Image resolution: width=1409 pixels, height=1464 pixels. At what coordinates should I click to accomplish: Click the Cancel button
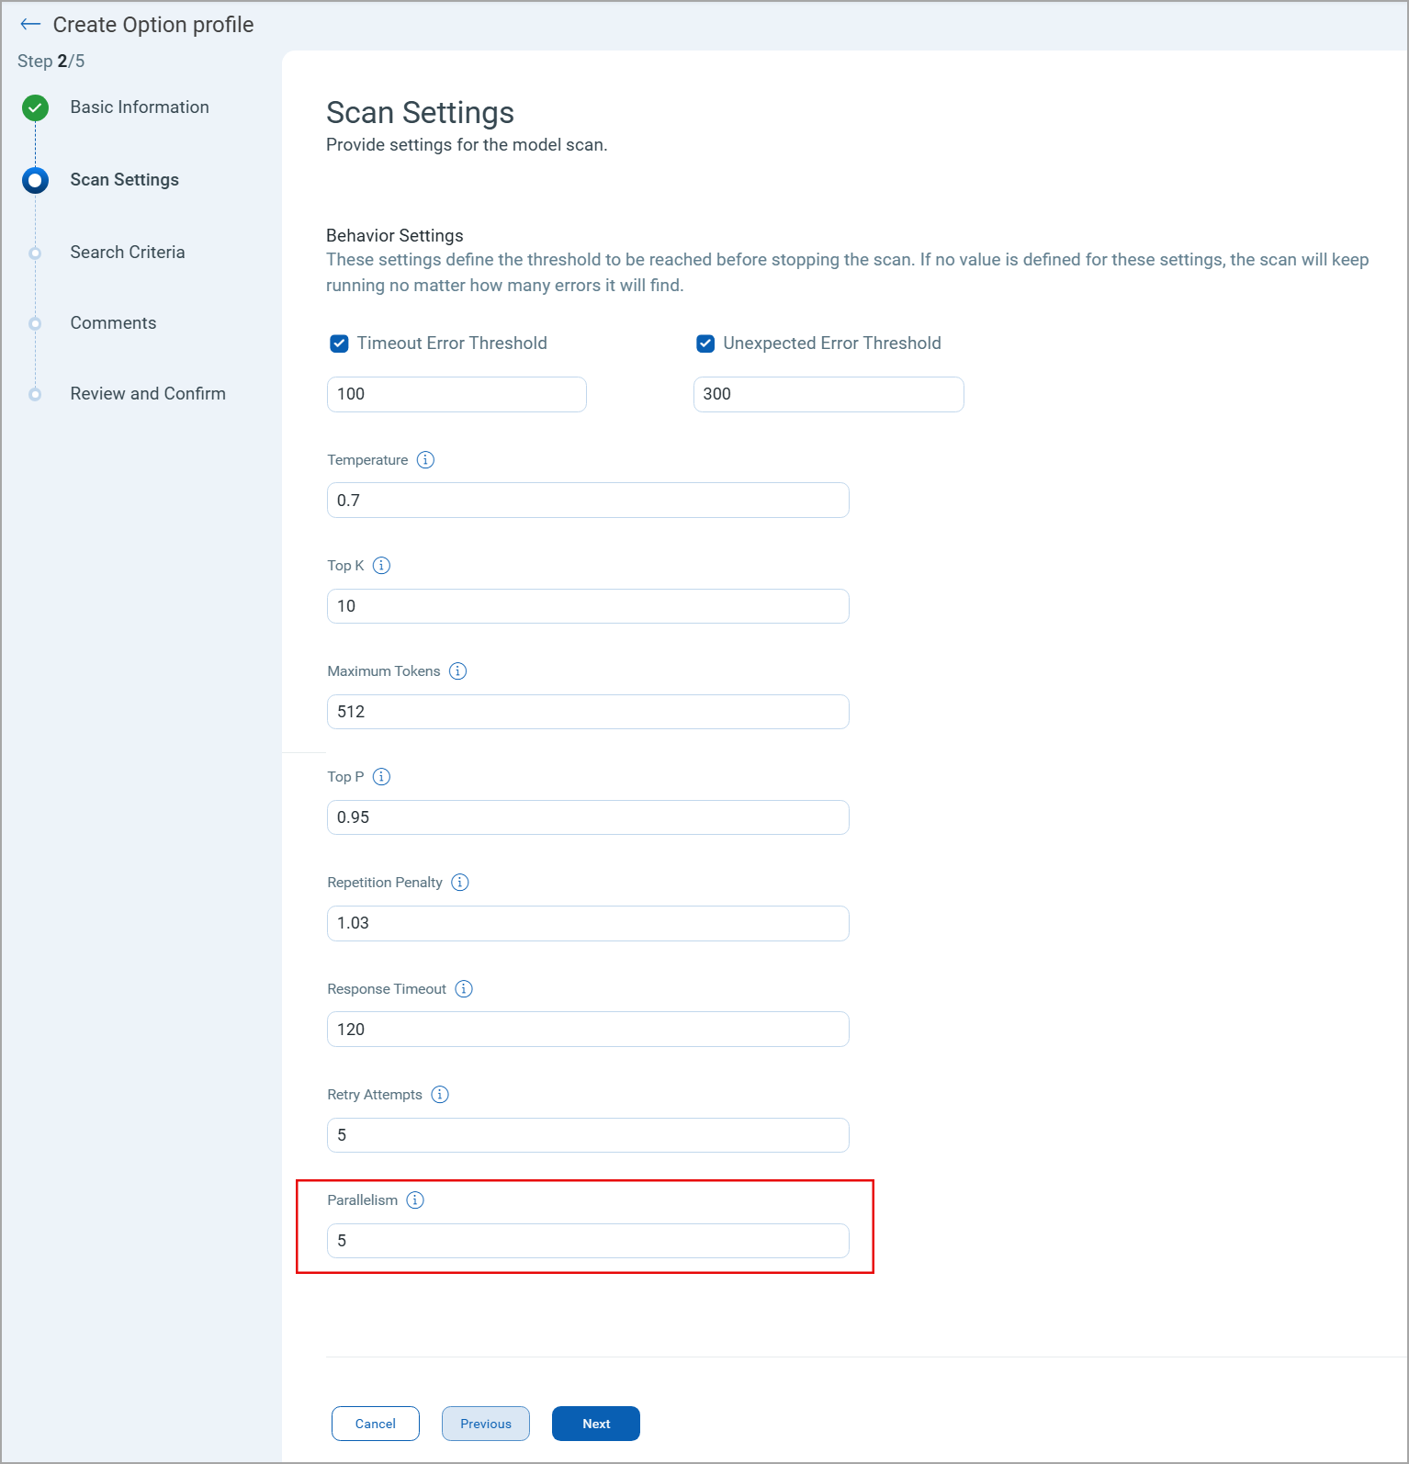[x=376, y=1424]
